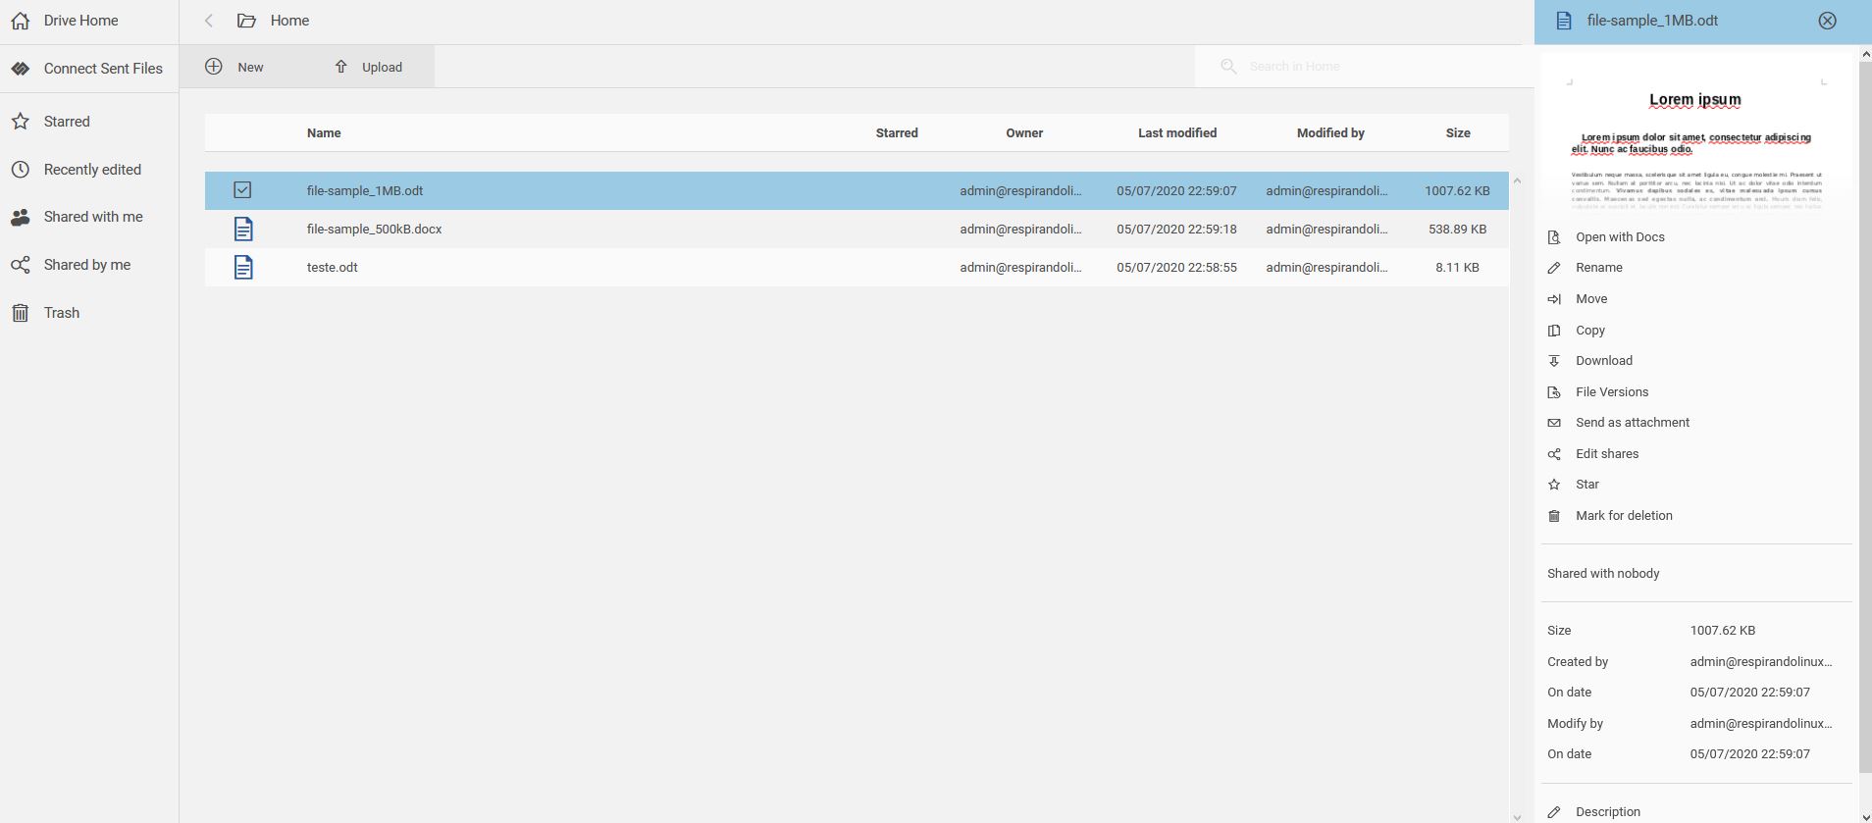
Task: Click the teste.odt document icon
Action: click(x=243, y=267)
